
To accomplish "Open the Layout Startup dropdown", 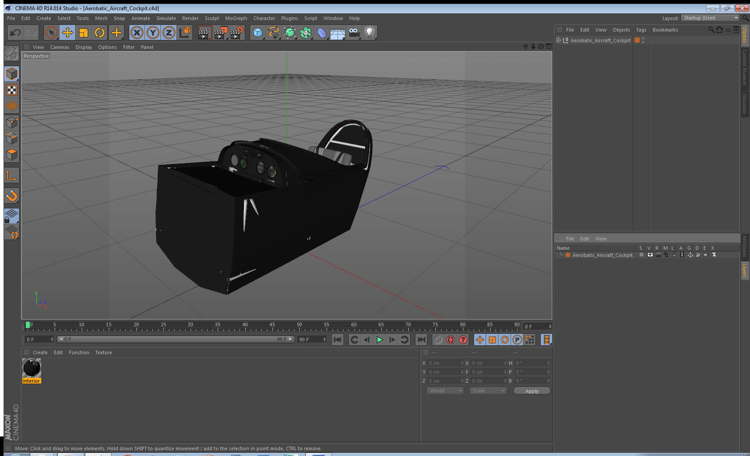I will pyautogui.click(x=710, y=18).
